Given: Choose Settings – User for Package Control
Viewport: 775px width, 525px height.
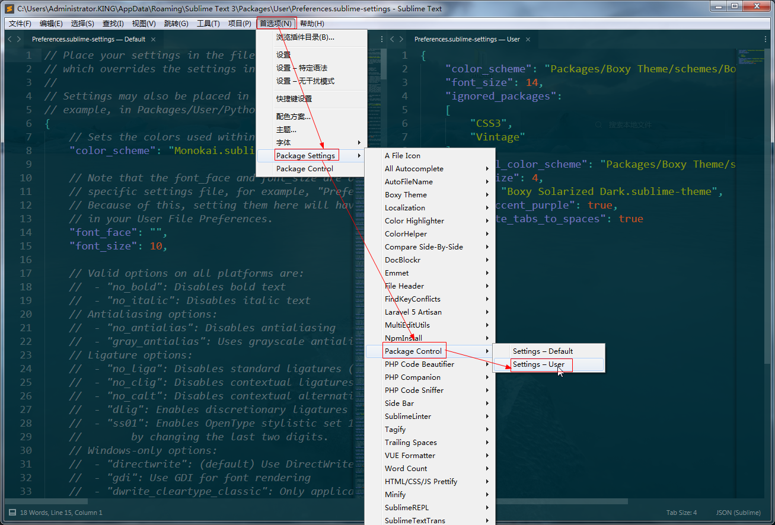Looking at the screenshot, I should [548, 364].
